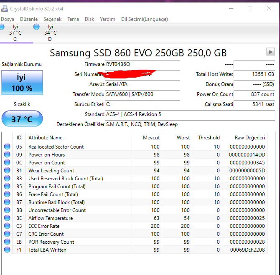Click raw value 00069DEF2208

247,250
